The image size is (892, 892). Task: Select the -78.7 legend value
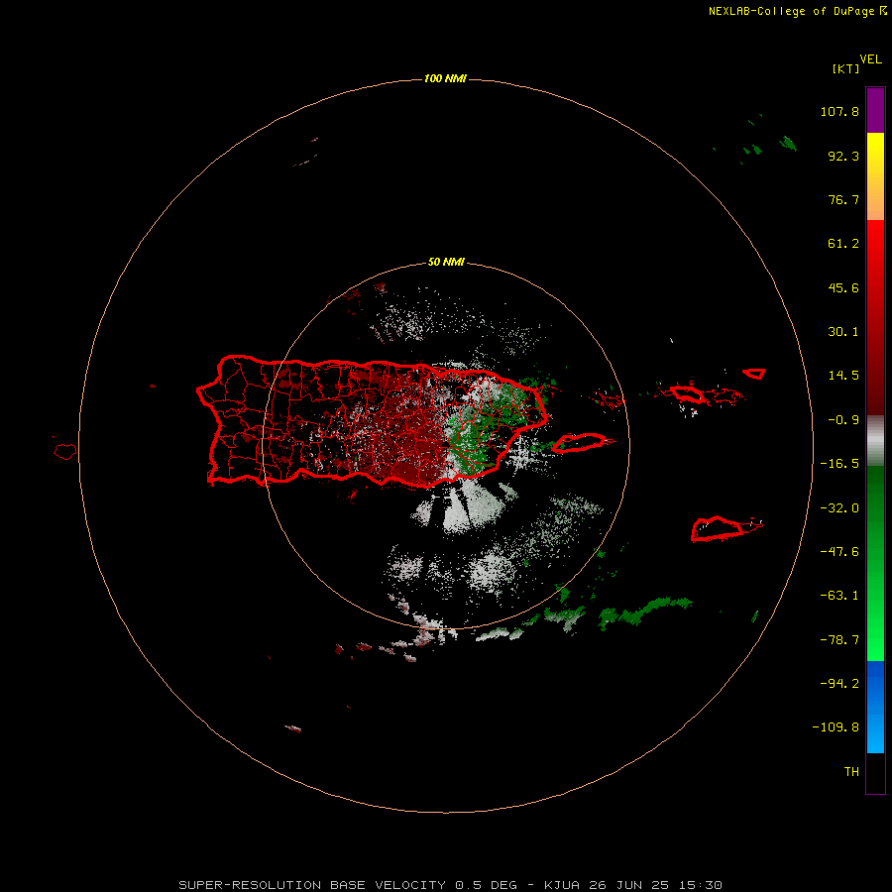[x=839, y=640]
